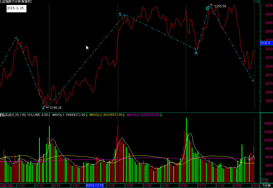The image size is (273, 188).
Task: Click the green arrow after VOLUME value
Action: point(49,115)
